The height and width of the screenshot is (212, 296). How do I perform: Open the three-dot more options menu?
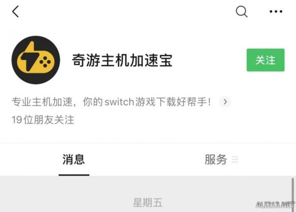point(276,12)
